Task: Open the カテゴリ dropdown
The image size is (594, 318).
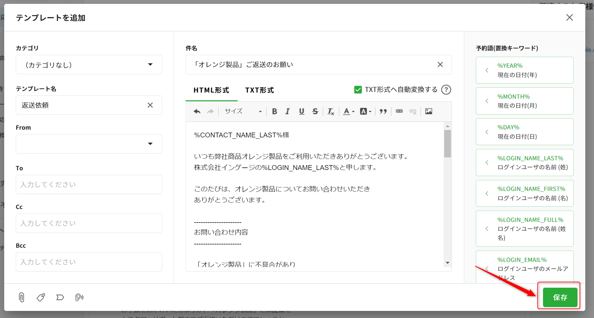Action: coord(89,65)
